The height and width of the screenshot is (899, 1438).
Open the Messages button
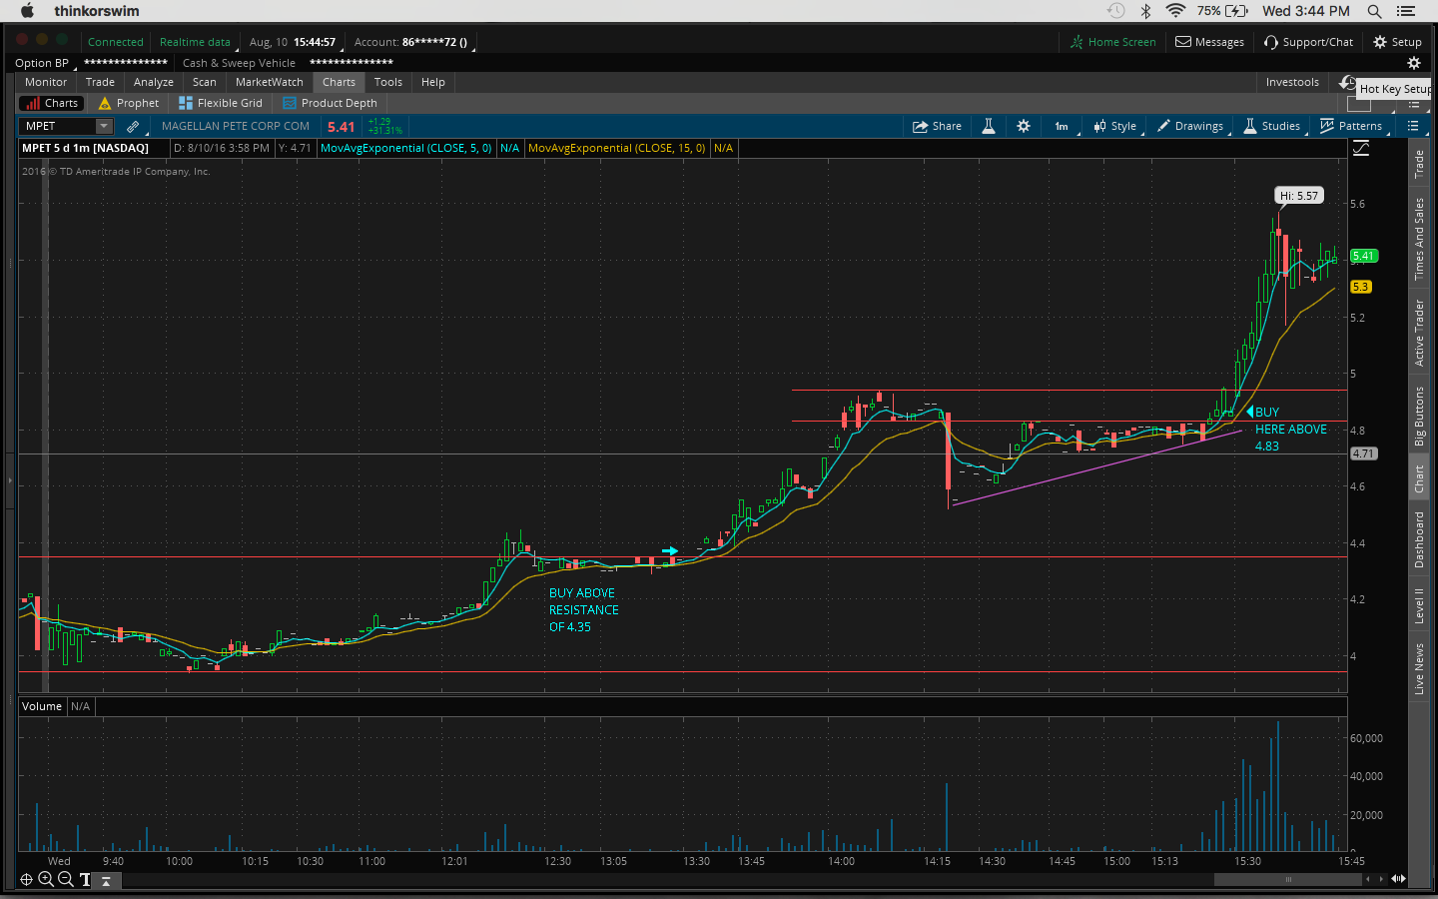click(x=1209, y=42)
